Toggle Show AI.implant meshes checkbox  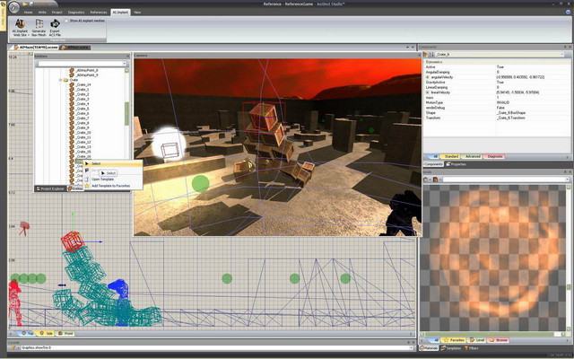[66, 21]
